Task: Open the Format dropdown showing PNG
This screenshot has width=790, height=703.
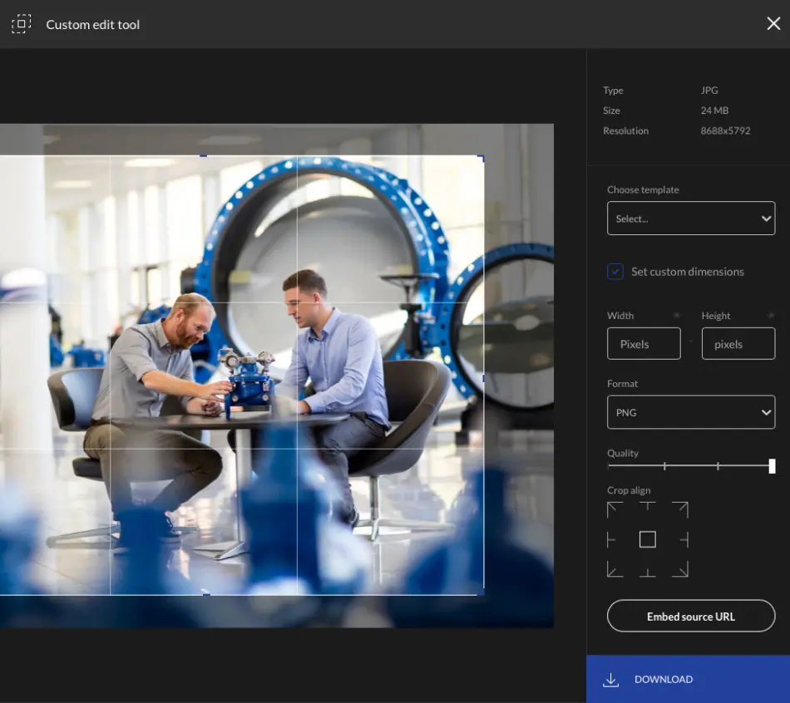Action: tap(691, 412)
